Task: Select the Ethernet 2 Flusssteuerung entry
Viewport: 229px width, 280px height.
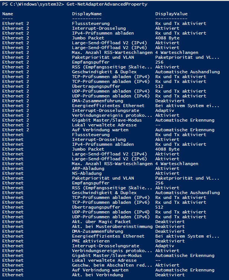Action: (x=91, y=23)
